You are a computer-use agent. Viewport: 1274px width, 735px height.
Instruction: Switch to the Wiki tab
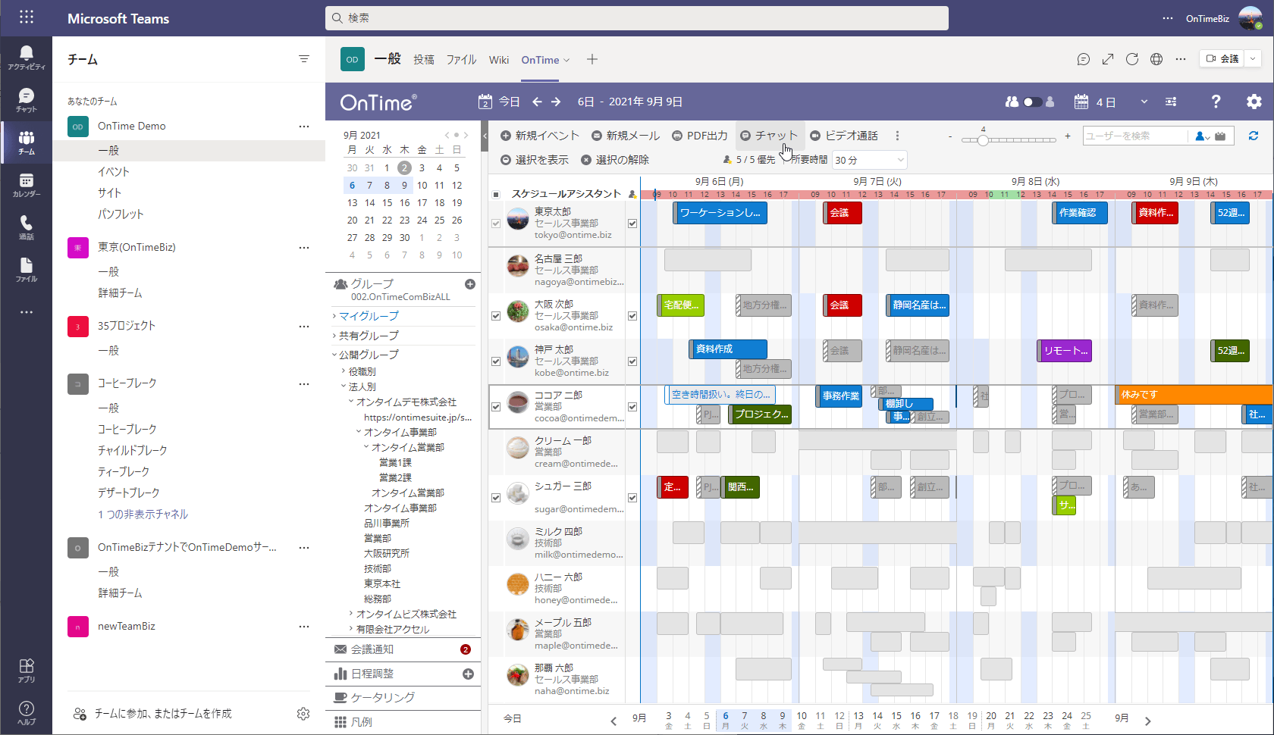tap(498, 59)
